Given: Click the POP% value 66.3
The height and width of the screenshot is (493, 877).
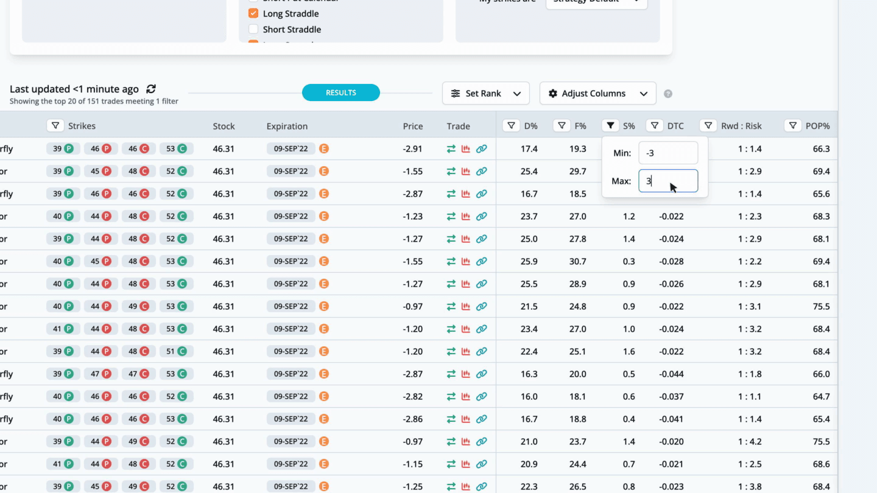Looking at the screenshot, I should coord(821,149).
